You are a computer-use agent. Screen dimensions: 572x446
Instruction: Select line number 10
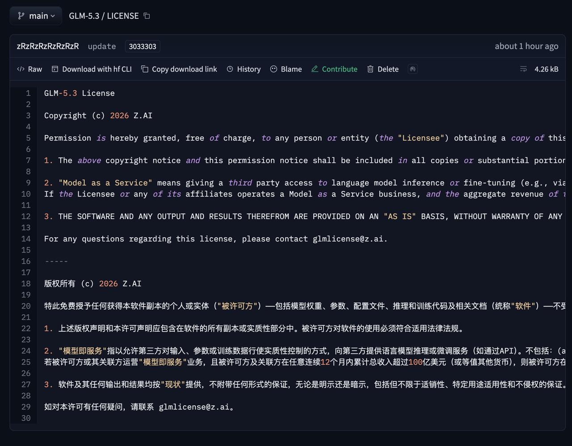coord(26,194)
